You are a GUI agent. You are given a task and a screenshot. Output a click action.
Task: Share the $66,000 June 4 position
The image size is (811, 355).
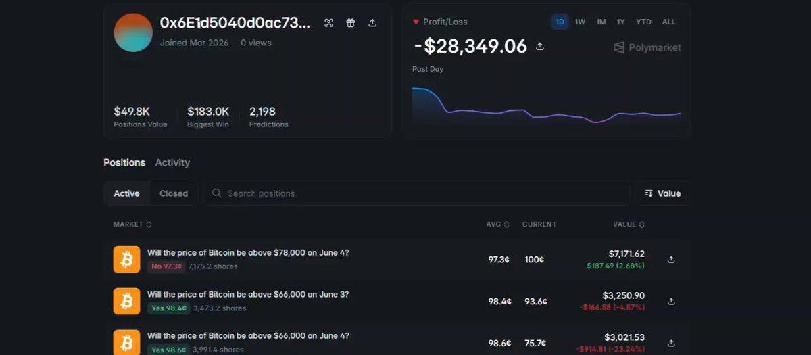[x=671, y=343]
